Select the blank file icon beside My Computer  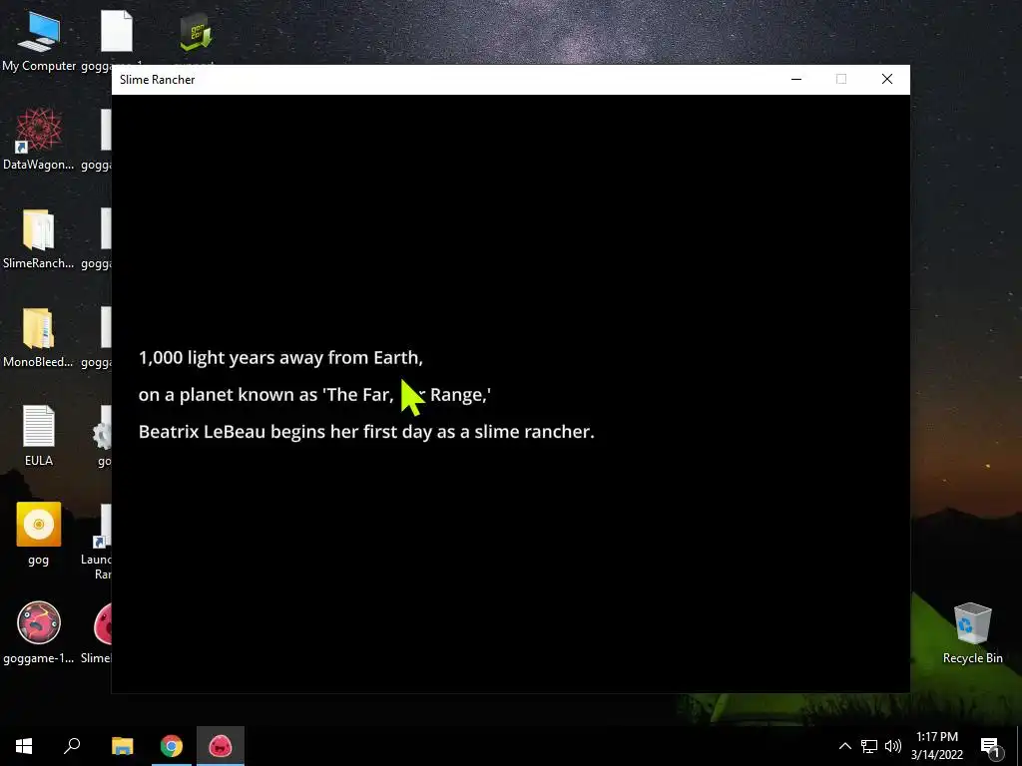click(x=117, y=31)
